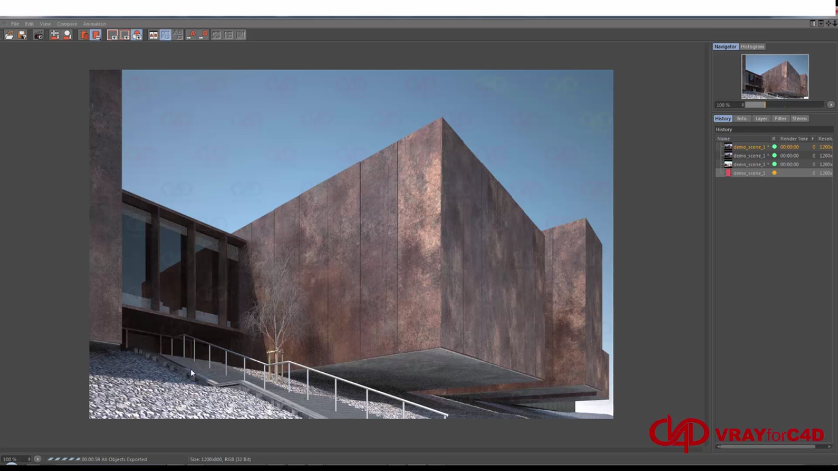
Task: Open the Compare menu
Action: (67, 24)
